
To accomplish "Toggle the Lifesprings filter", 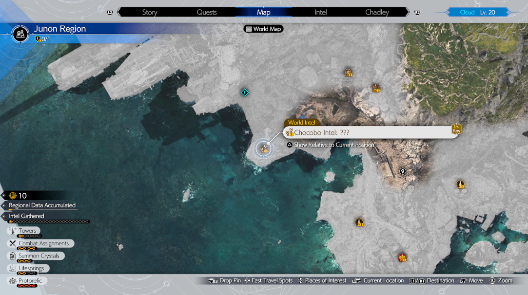I will (28, 268).
